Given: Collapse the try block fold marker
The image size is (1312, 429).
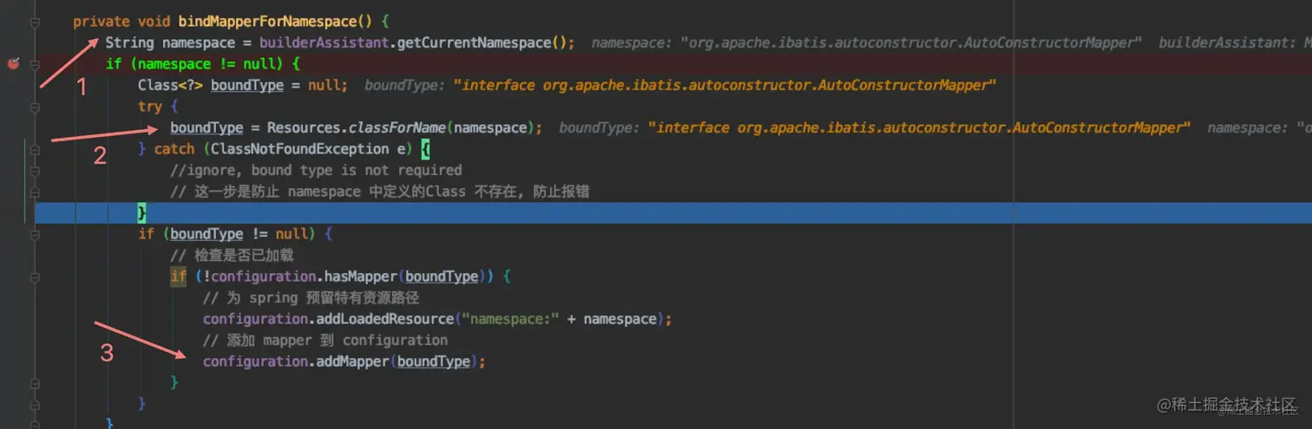Looking at the screenshot, I should point(35,107).
